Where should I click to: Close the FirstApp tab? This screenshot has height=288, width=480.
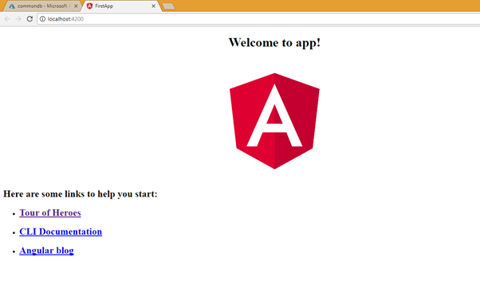(153, 6)
